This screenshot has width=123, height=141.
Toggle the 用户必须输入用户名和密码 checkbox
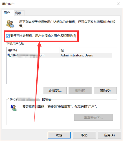[x=8, y=36]
